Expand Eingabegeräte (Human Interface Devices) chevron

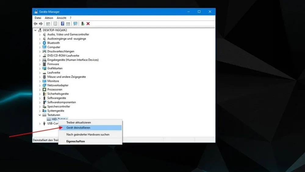40,60
